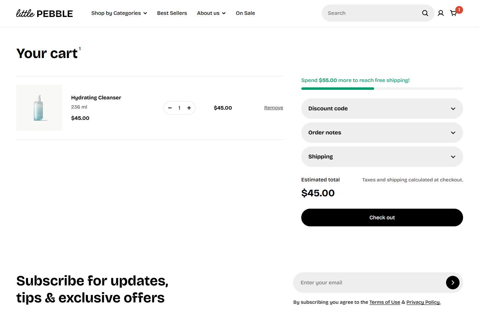Open the Terms of Use link
The width and height of the screenshot is (479, 313).
(x=384, y=302)
